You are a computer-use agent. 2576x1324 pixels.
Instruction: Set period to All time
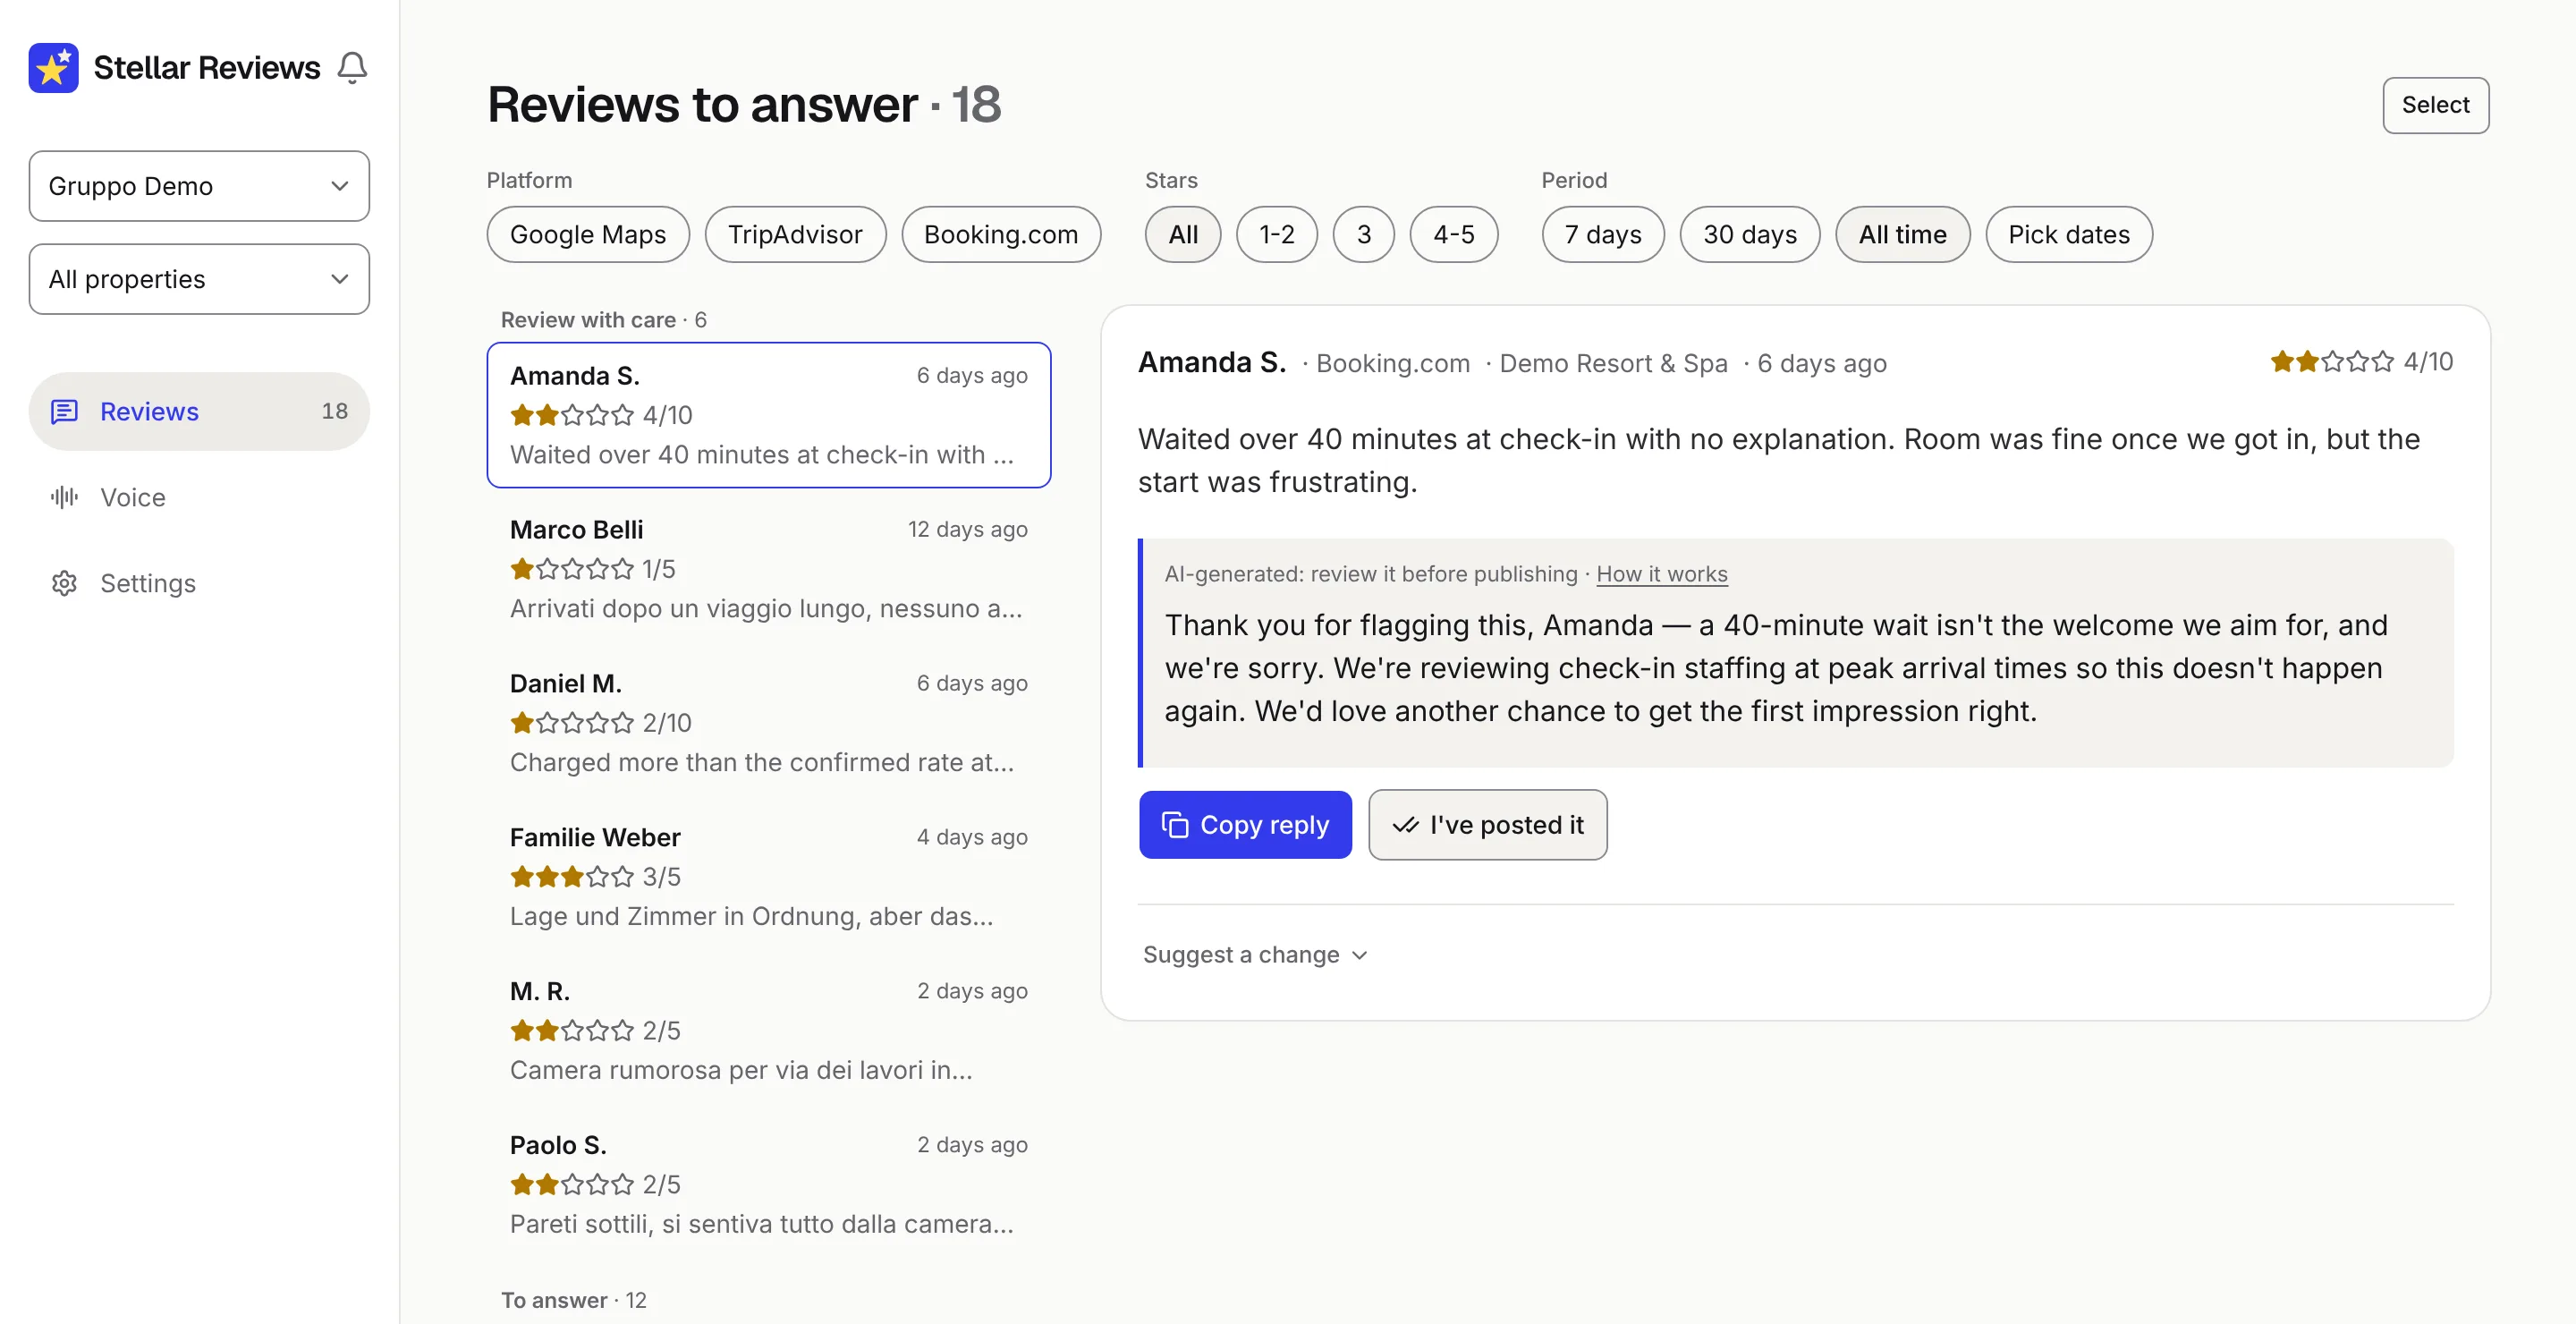tap(1903, 234)
